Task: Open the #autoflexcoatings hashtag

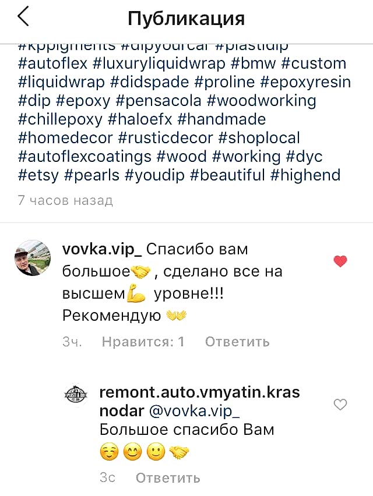Action: (85, 157)
